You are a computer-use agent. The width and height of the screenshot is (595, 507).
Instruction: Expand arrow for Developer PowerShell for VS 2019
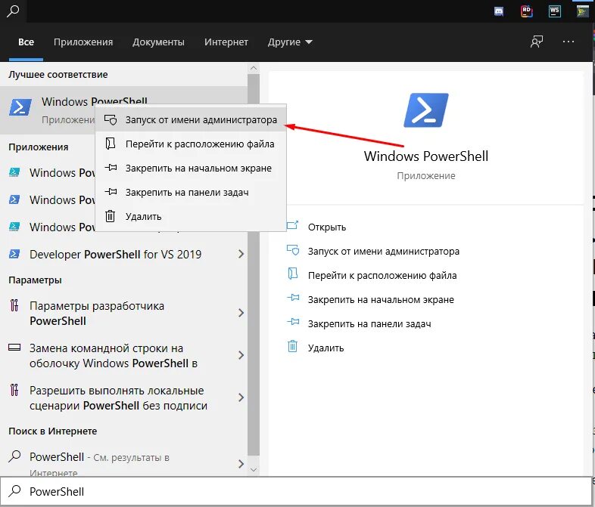pyautogui.click(x=241, y=254)
